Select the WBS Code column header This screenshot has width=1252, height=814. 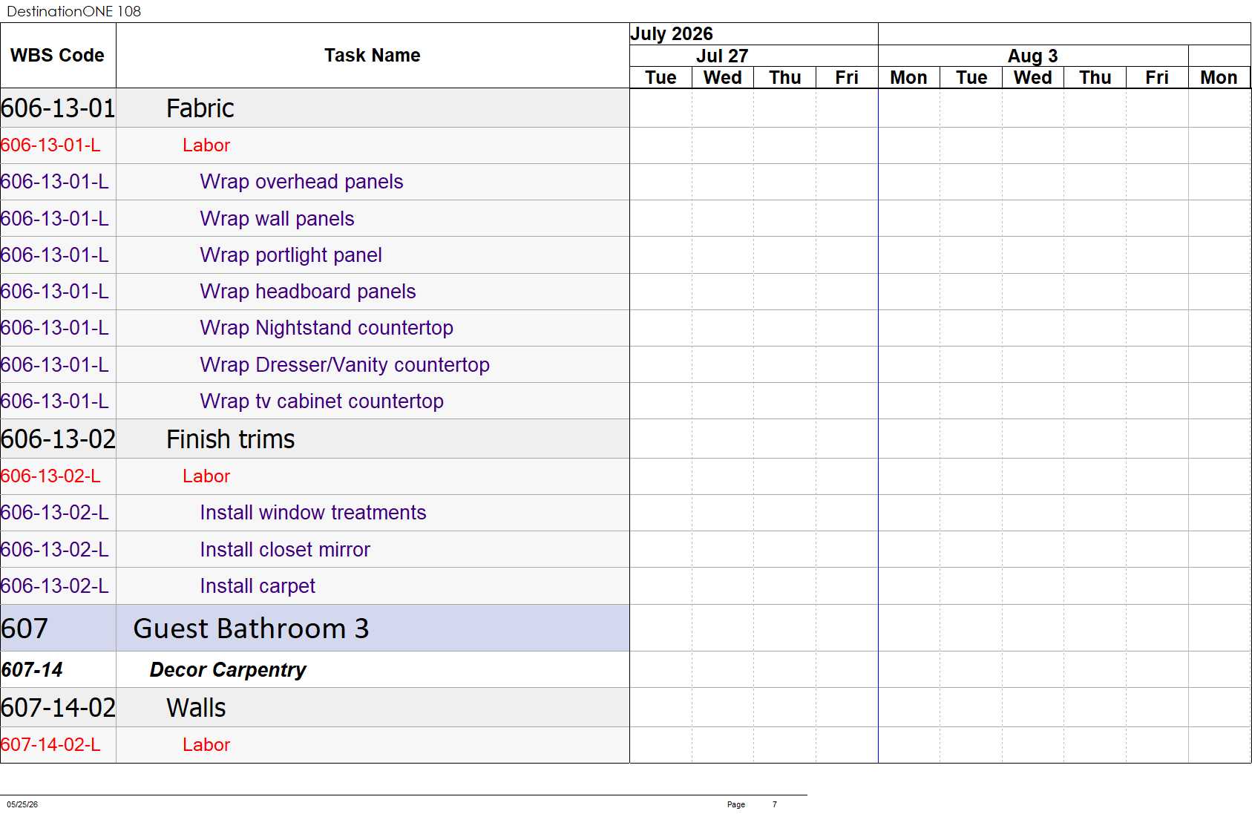[57, 56]
